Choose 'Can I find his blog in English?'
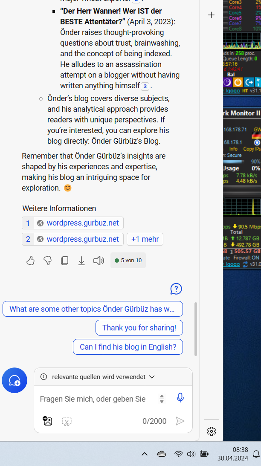Screen dimensions: 261x466 click(128, 347)
